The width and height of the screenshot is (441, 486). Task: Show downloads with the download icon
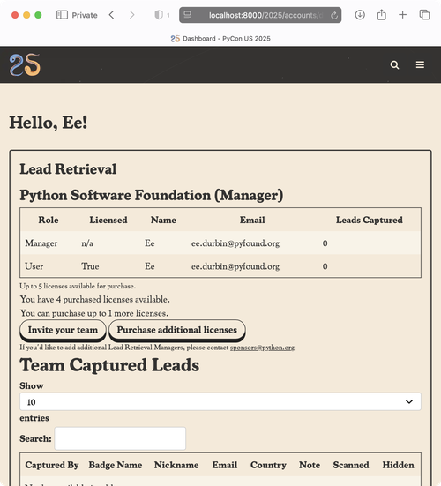360,15
